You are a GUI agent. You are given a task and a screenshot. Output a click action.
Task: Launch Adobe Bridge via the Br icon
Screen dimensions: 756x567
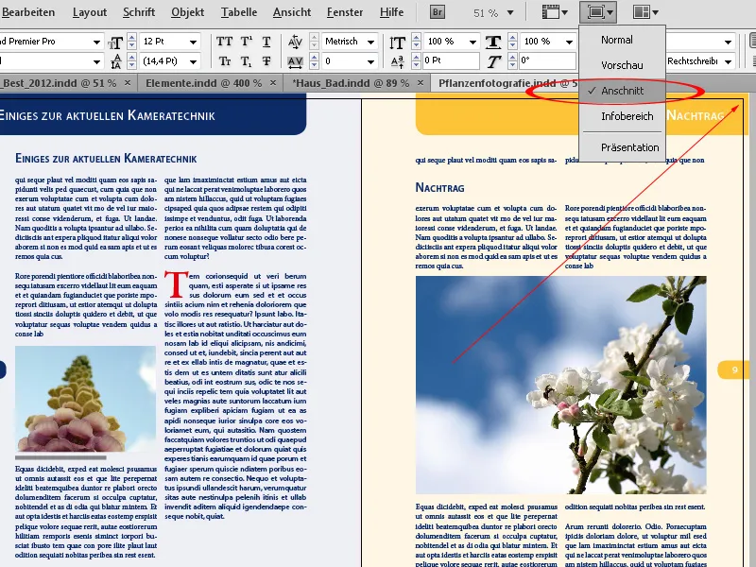click(436, 12)
